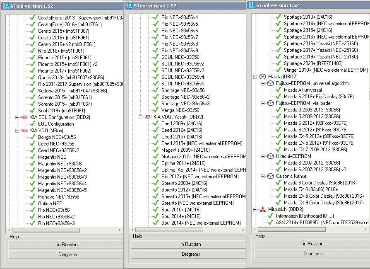Click the green check next to EOL Configuration
The width and height of the screenshot is (370, 269).
33,124
